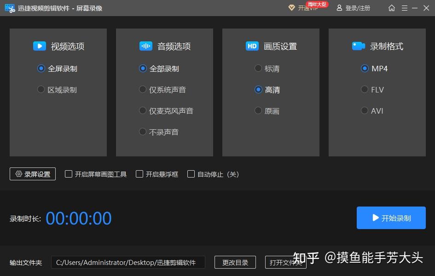
Task: Open 登录/注册 login link
Action: click(358, 8)
